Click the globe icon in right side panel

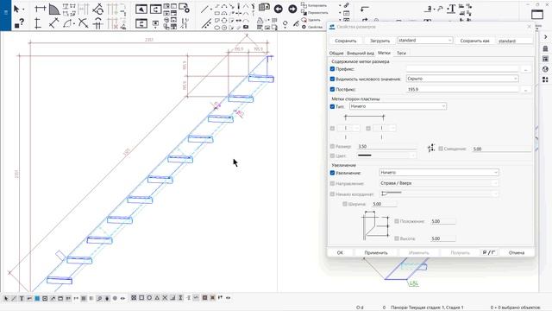click(x=545, y=69)
